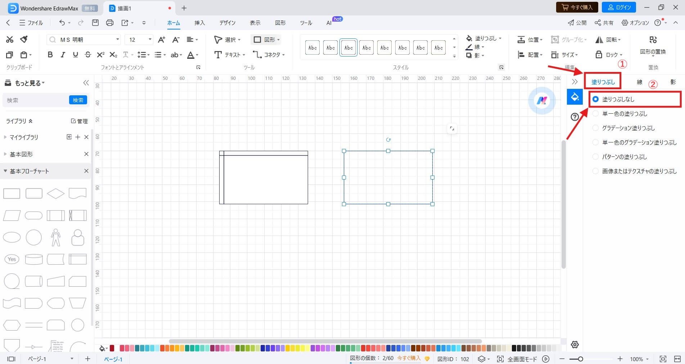The height and width of the screenshot is (364, 685).
Task: Click the zoom slider handle
Action: click(x=580, y=359)
